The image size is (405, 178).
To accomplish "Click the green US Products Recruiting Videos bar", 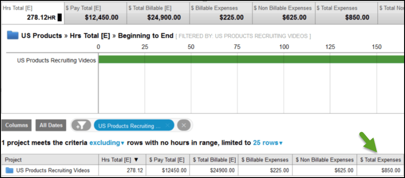I will [251, 60].
